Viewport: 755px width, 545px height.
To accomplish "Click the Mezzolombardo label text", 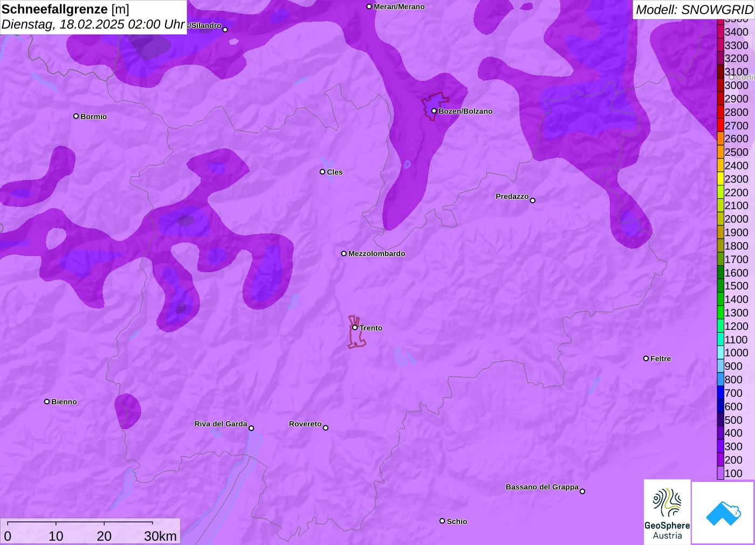I will [x=377, y=253].
